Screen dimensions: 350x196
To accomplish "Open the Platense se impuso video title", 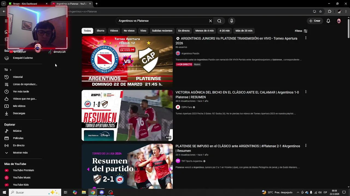I will 238,148.
